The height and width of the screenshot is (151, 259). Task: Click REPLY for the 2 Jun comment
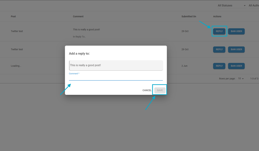pos(219,66)
